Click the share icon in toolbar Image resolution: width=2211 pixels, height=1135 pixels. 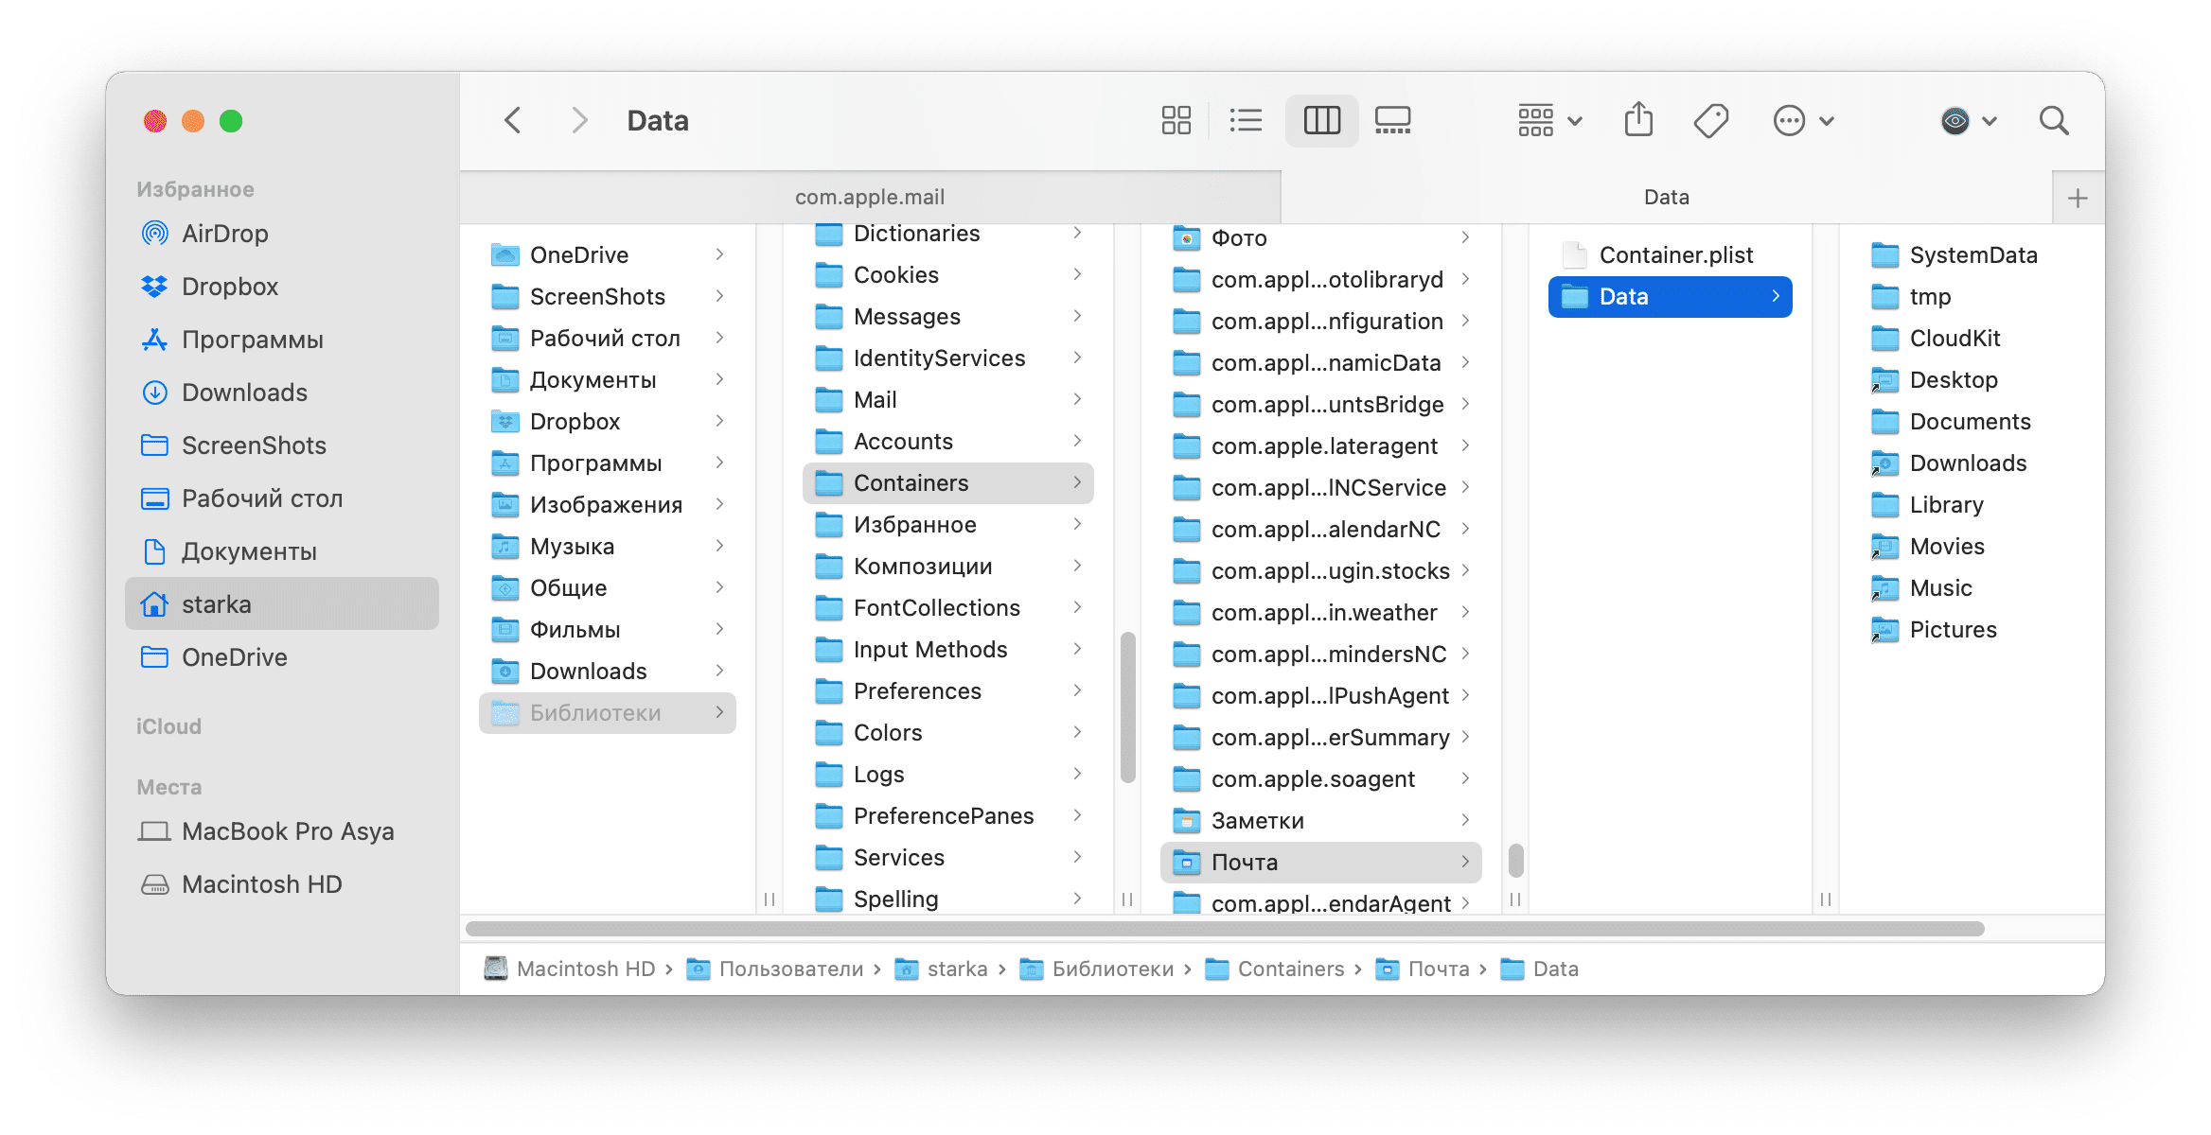[x=1636, y=122]
